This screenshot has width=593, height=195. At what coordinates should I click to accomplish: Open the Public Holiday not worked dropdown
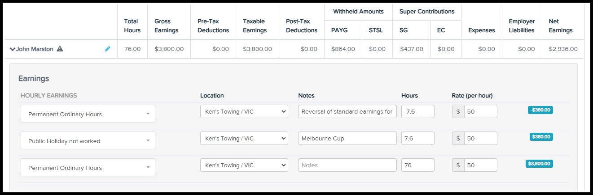(88, 141)
